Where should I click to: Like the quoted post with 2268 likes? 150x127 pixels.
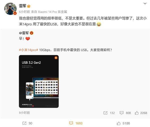click(137, 113)
